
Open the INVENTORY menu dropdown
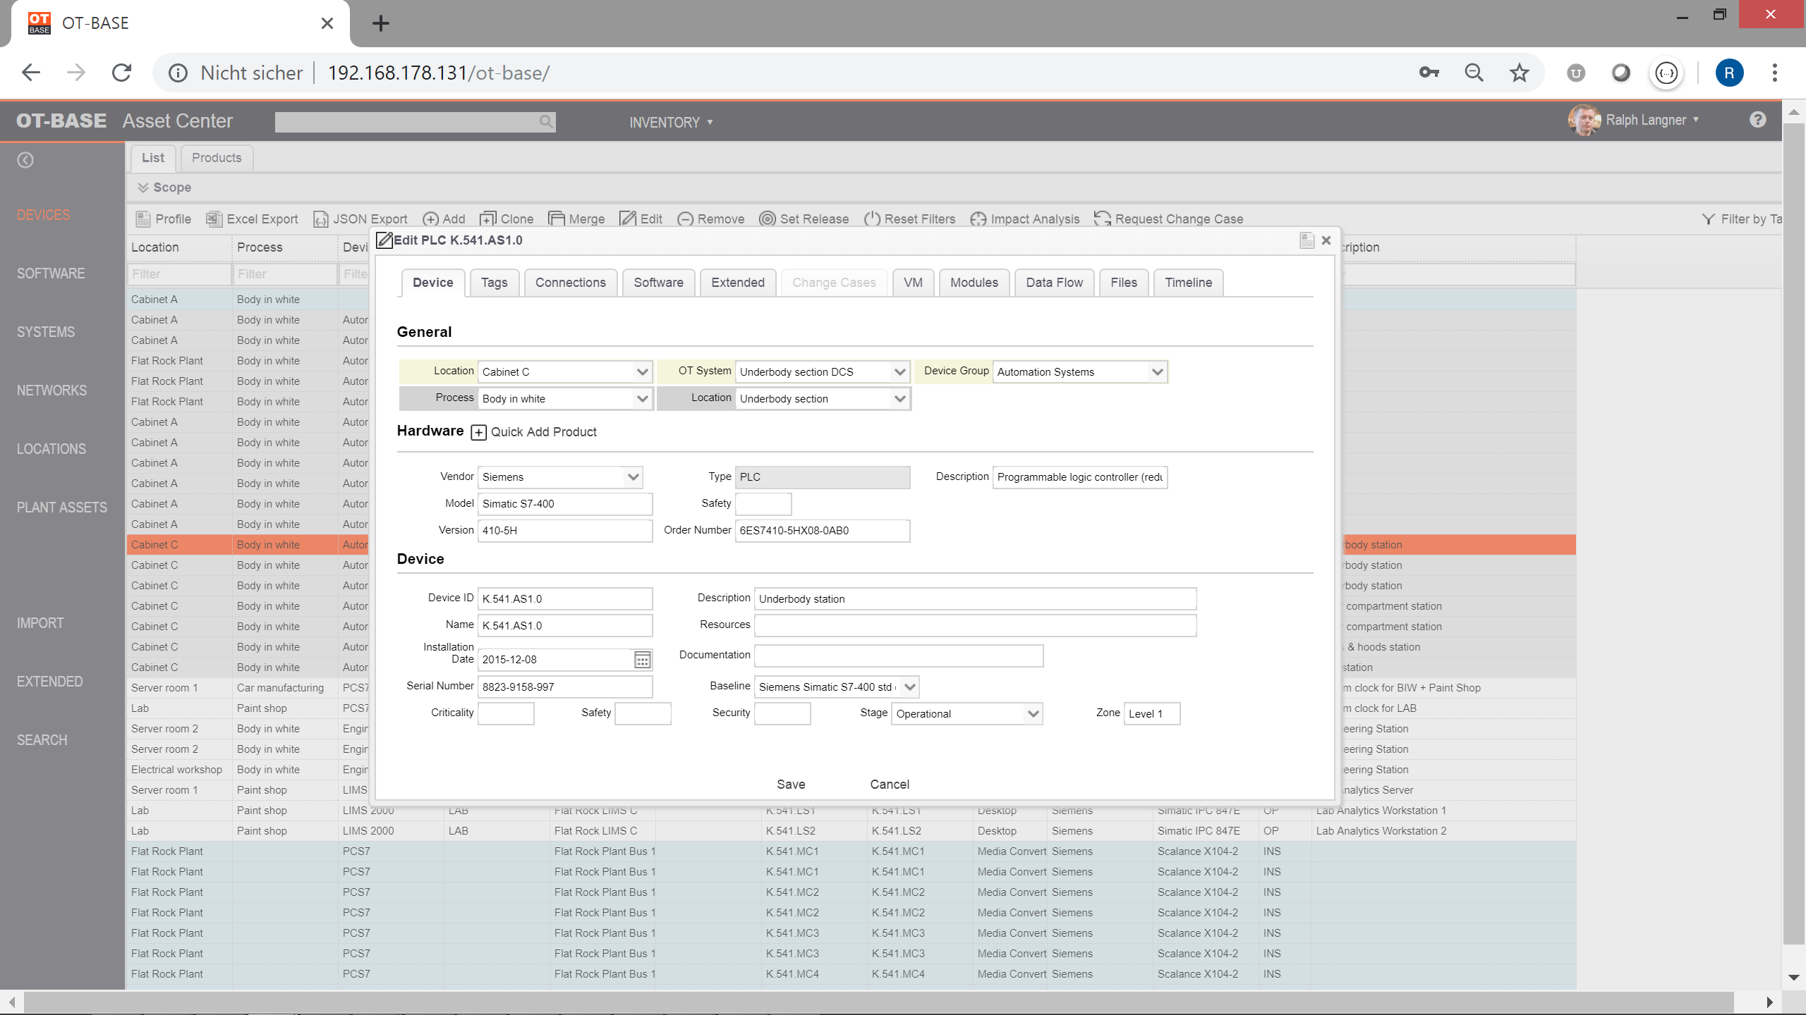[671, 122]
